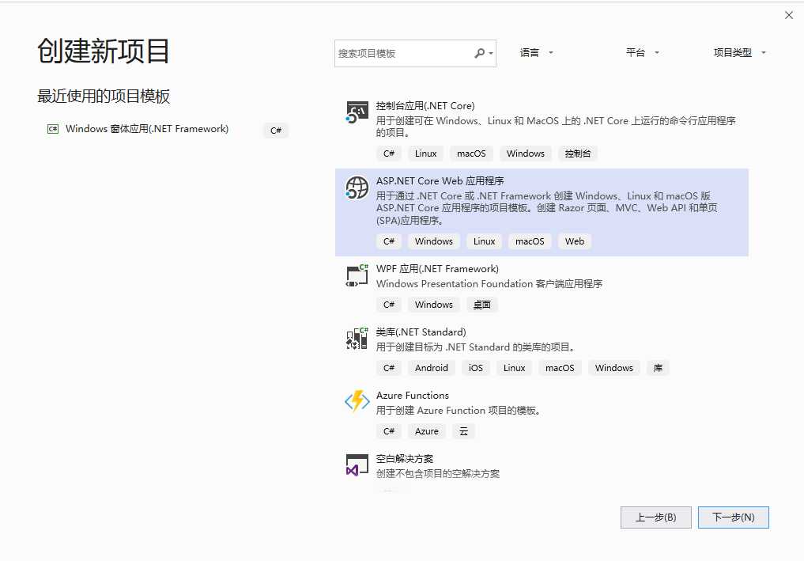804x561 pixels.
Task: Click the Android tag under 类库
Action: point(431,368)
